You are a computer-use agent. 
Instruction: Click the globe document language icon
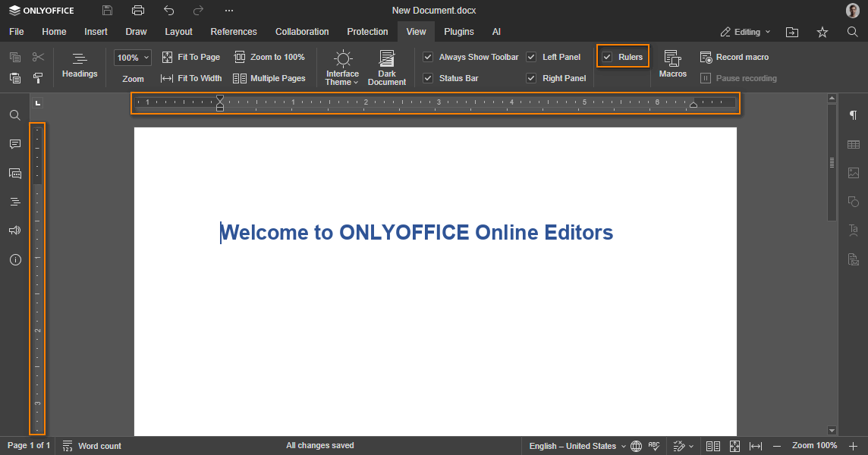[636, 446]
